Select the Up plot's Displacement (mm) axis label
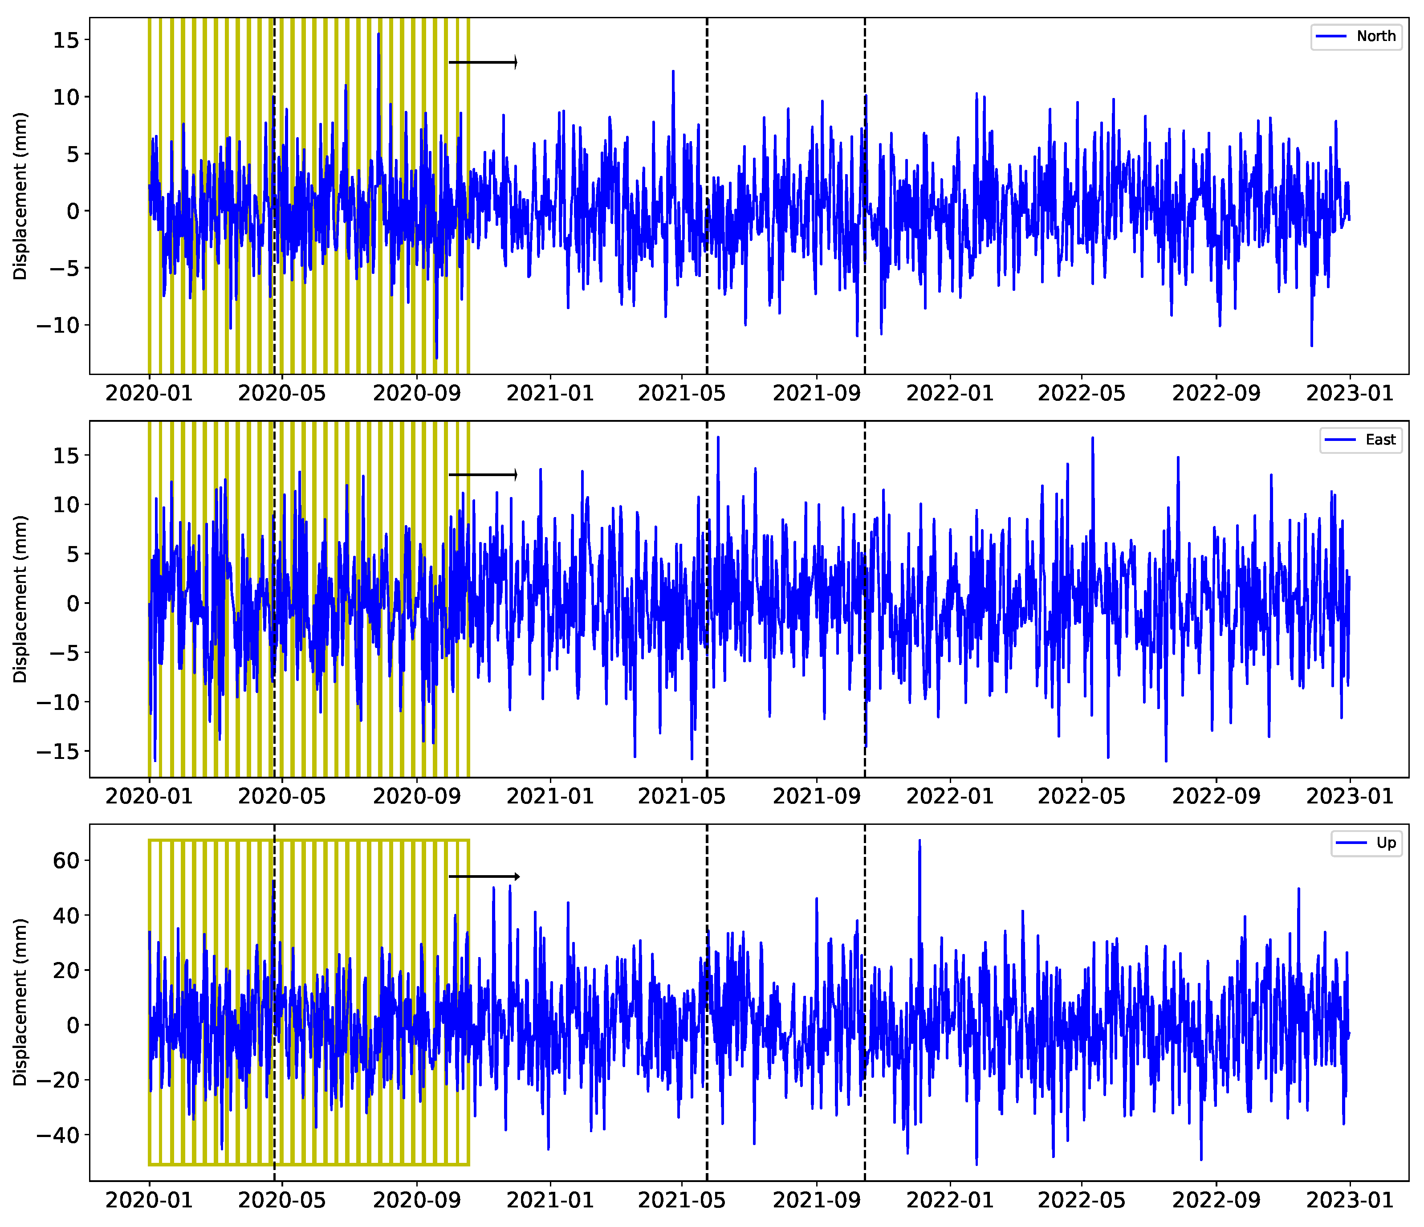Viewport: 1424px width, 1227px height. [20, 1002]
